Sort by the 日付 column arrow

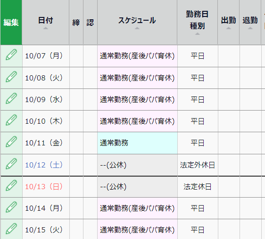click(x=45, y=28)
